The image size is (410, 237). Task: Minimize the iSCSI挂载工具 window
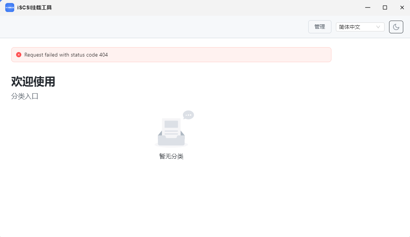[368, 7]
